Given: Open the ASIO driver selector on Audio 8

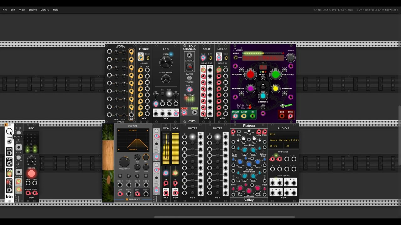Looking at the screenshot, I should point(283,135).
